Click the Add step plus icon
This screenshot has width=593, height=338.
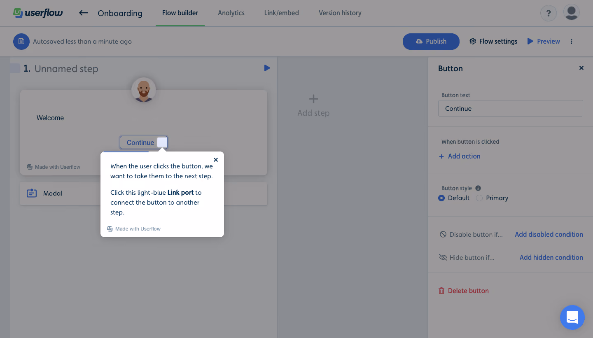pos(313,99)
